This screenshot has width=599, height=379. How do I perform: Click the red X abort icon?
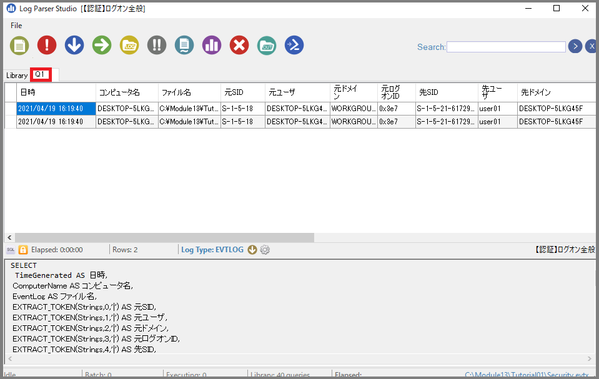pos(239,45)
